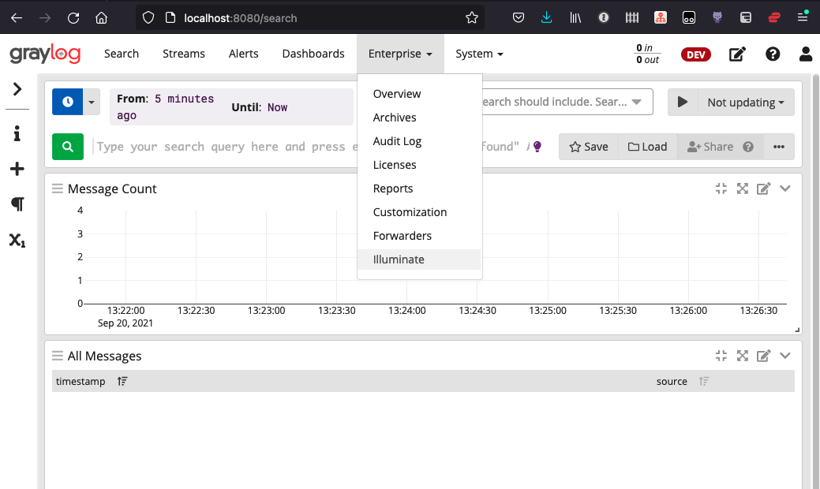Go to the Dashboards page
This screenshot has width=820, height=489.
[x=313, y=54]
